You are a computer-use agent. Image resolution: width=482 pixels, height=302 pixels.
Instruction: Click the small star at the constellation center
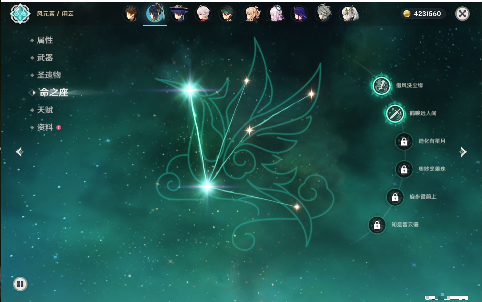coord(249,130)
